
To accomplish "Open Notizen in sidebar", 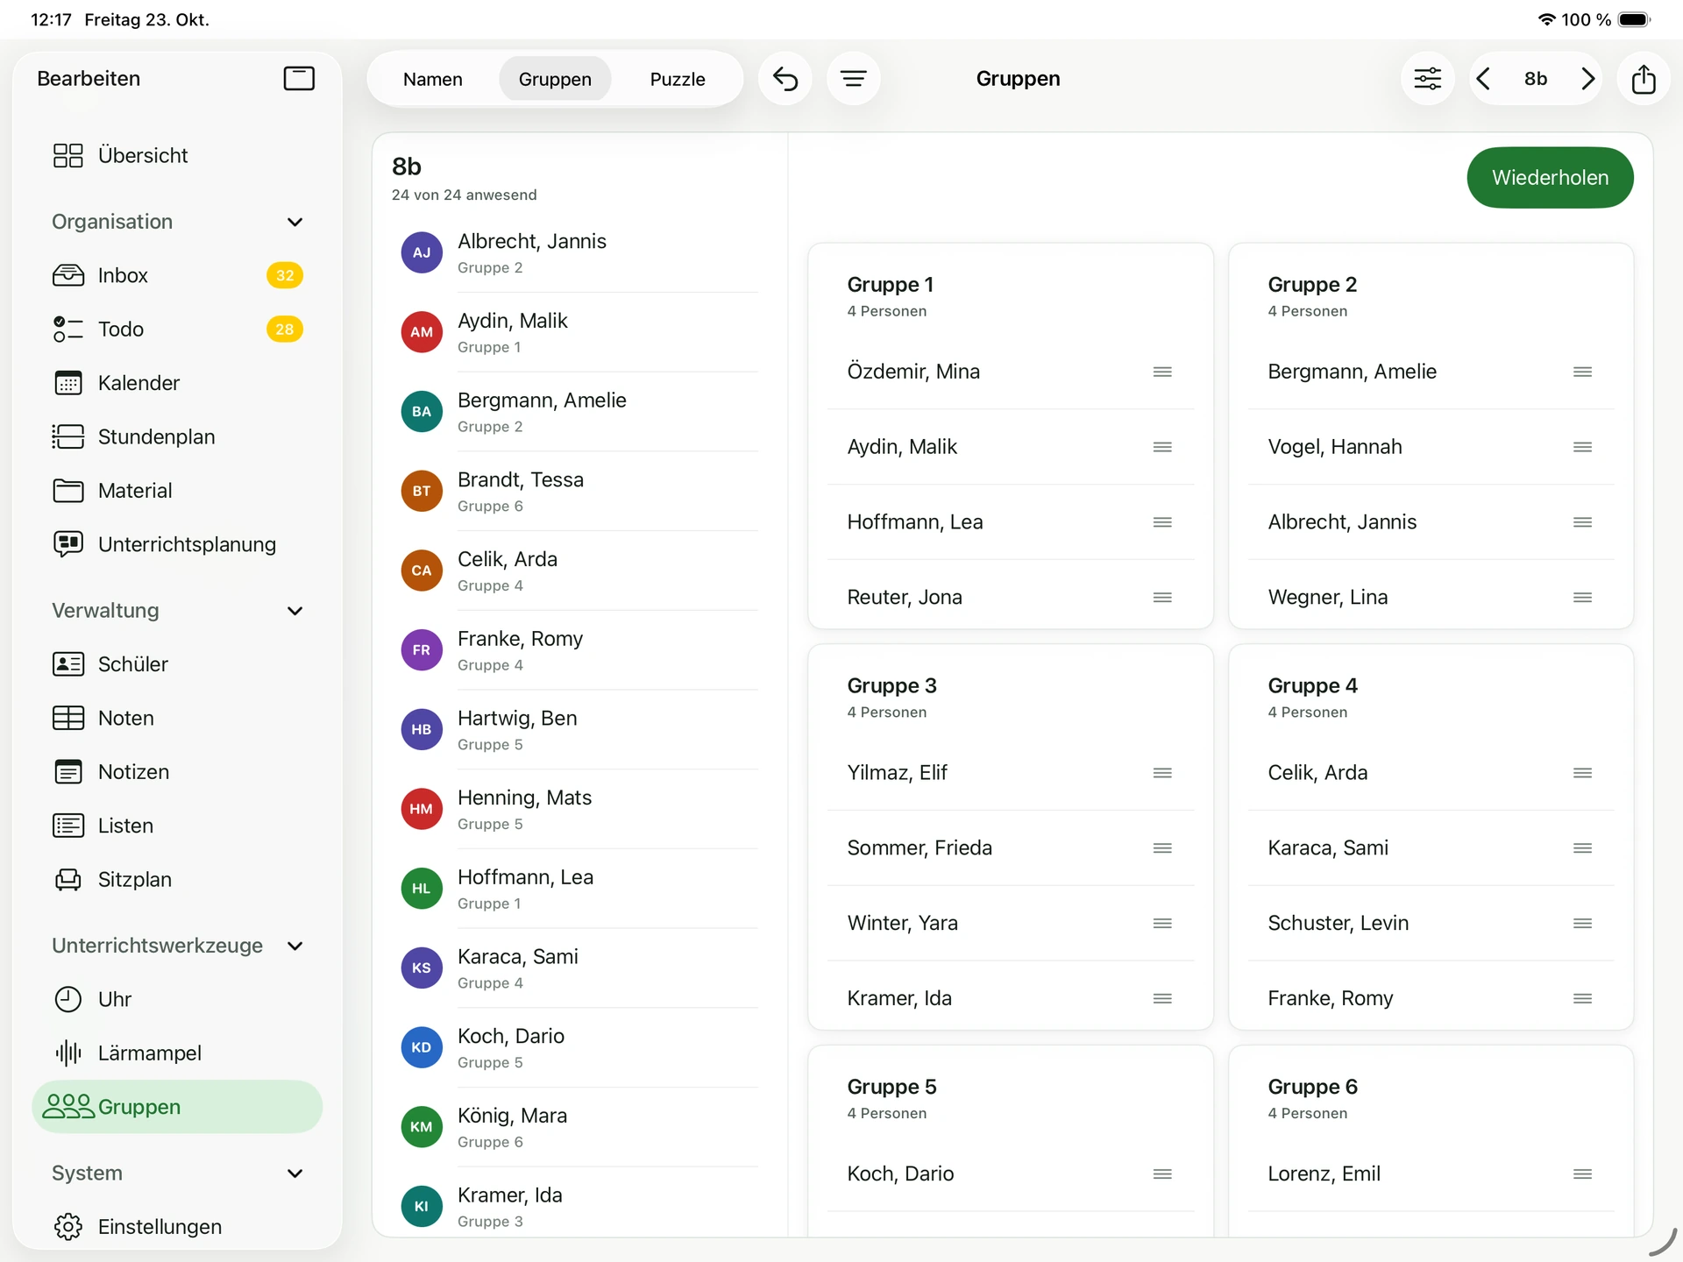I will [177, 772].
